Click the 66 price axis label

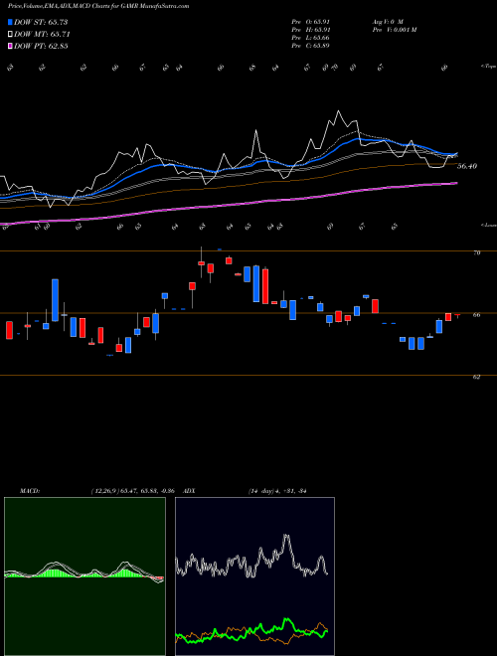tap(476, 315)
